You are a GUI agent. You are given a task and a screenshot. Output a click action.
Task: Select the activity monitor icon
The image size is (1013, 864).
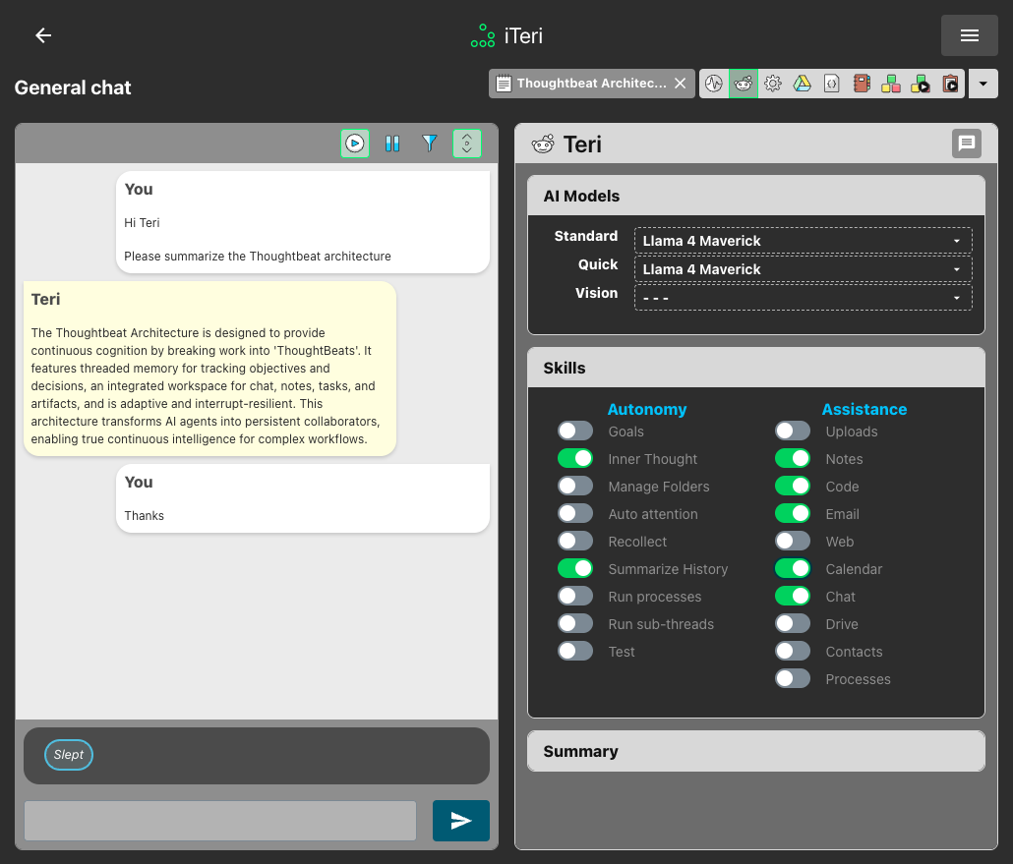pyautogui.click(x=713, y=84)
